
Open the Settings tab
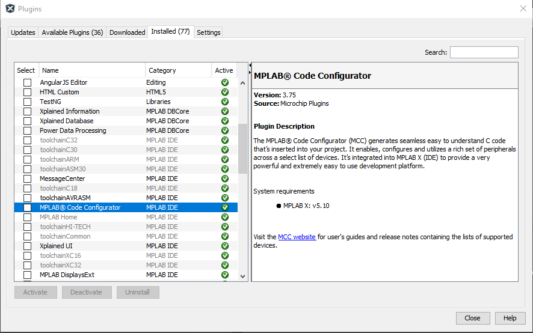(x=209, y=32)
